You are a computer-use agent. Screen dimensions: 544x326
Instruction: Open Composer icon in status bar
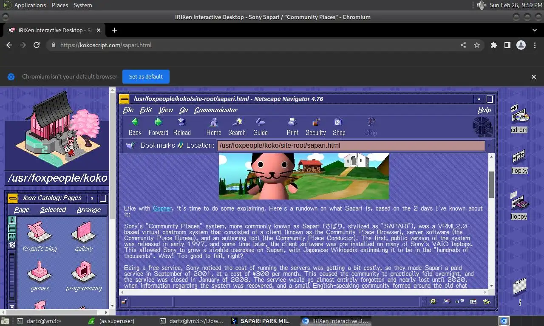(x=486, y=302)
